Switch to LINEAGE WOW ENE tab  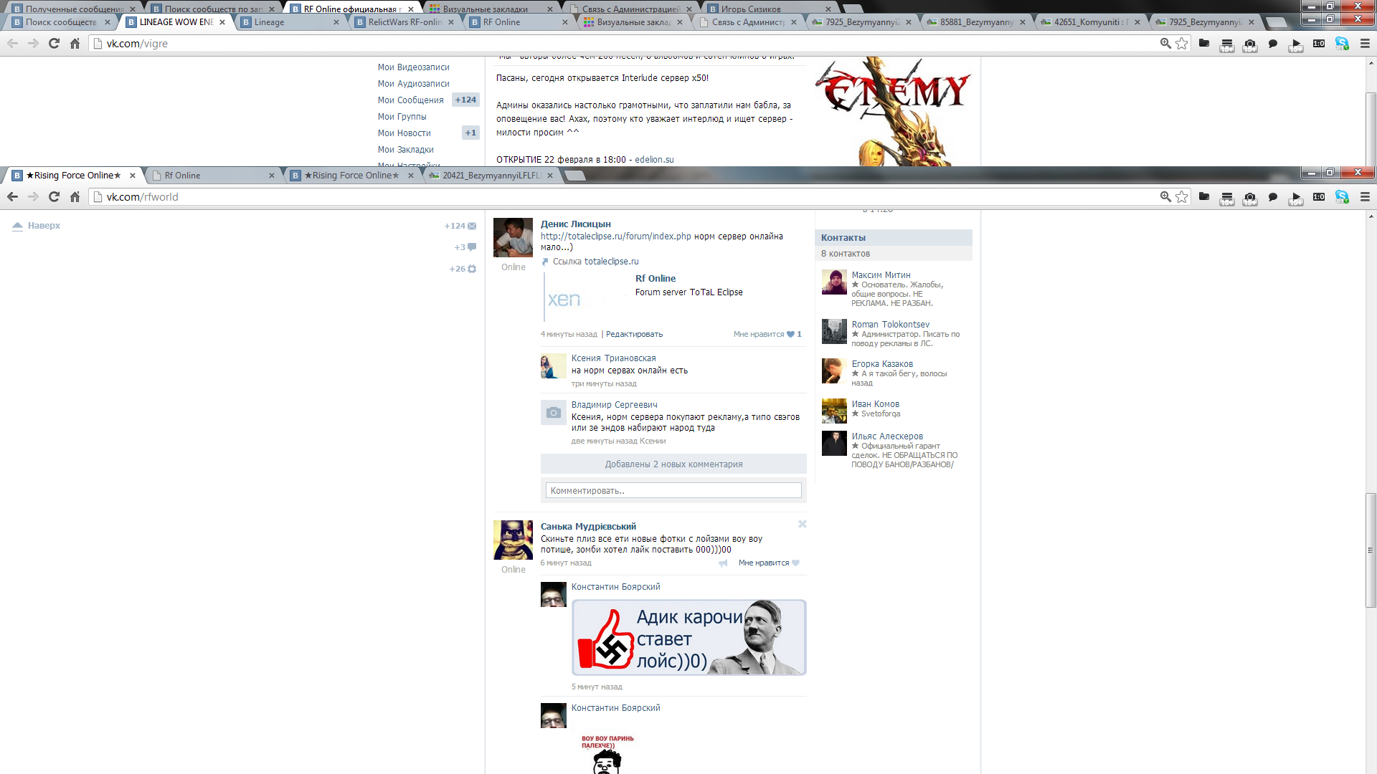176,22
